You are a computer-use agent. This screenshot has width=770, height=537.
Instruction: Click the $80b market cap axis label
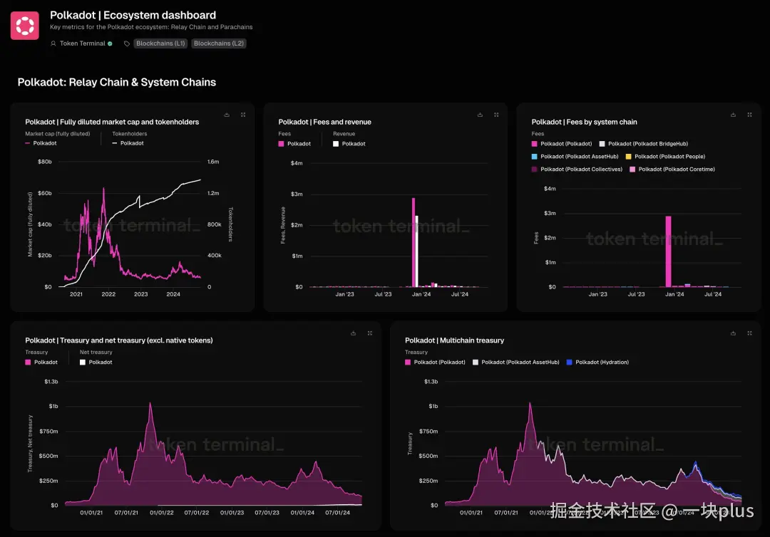click(45, 162)
